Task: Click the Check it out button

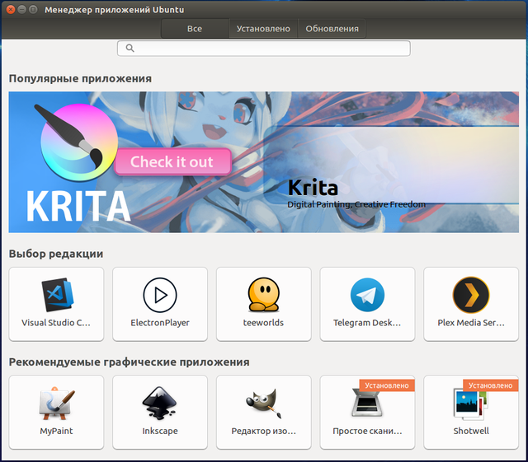Action: (x=172, y=161)
